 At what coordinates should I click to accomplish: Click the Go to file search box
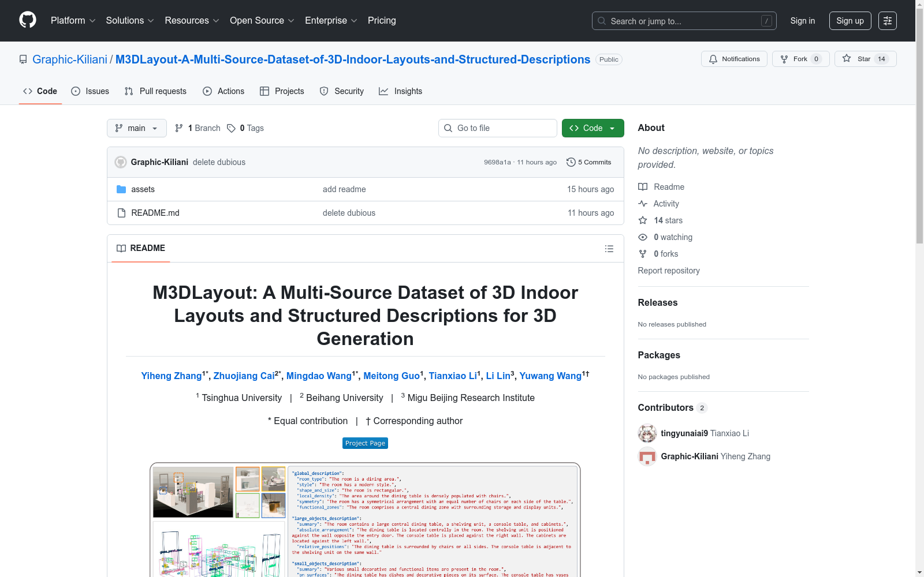(498, 128)
